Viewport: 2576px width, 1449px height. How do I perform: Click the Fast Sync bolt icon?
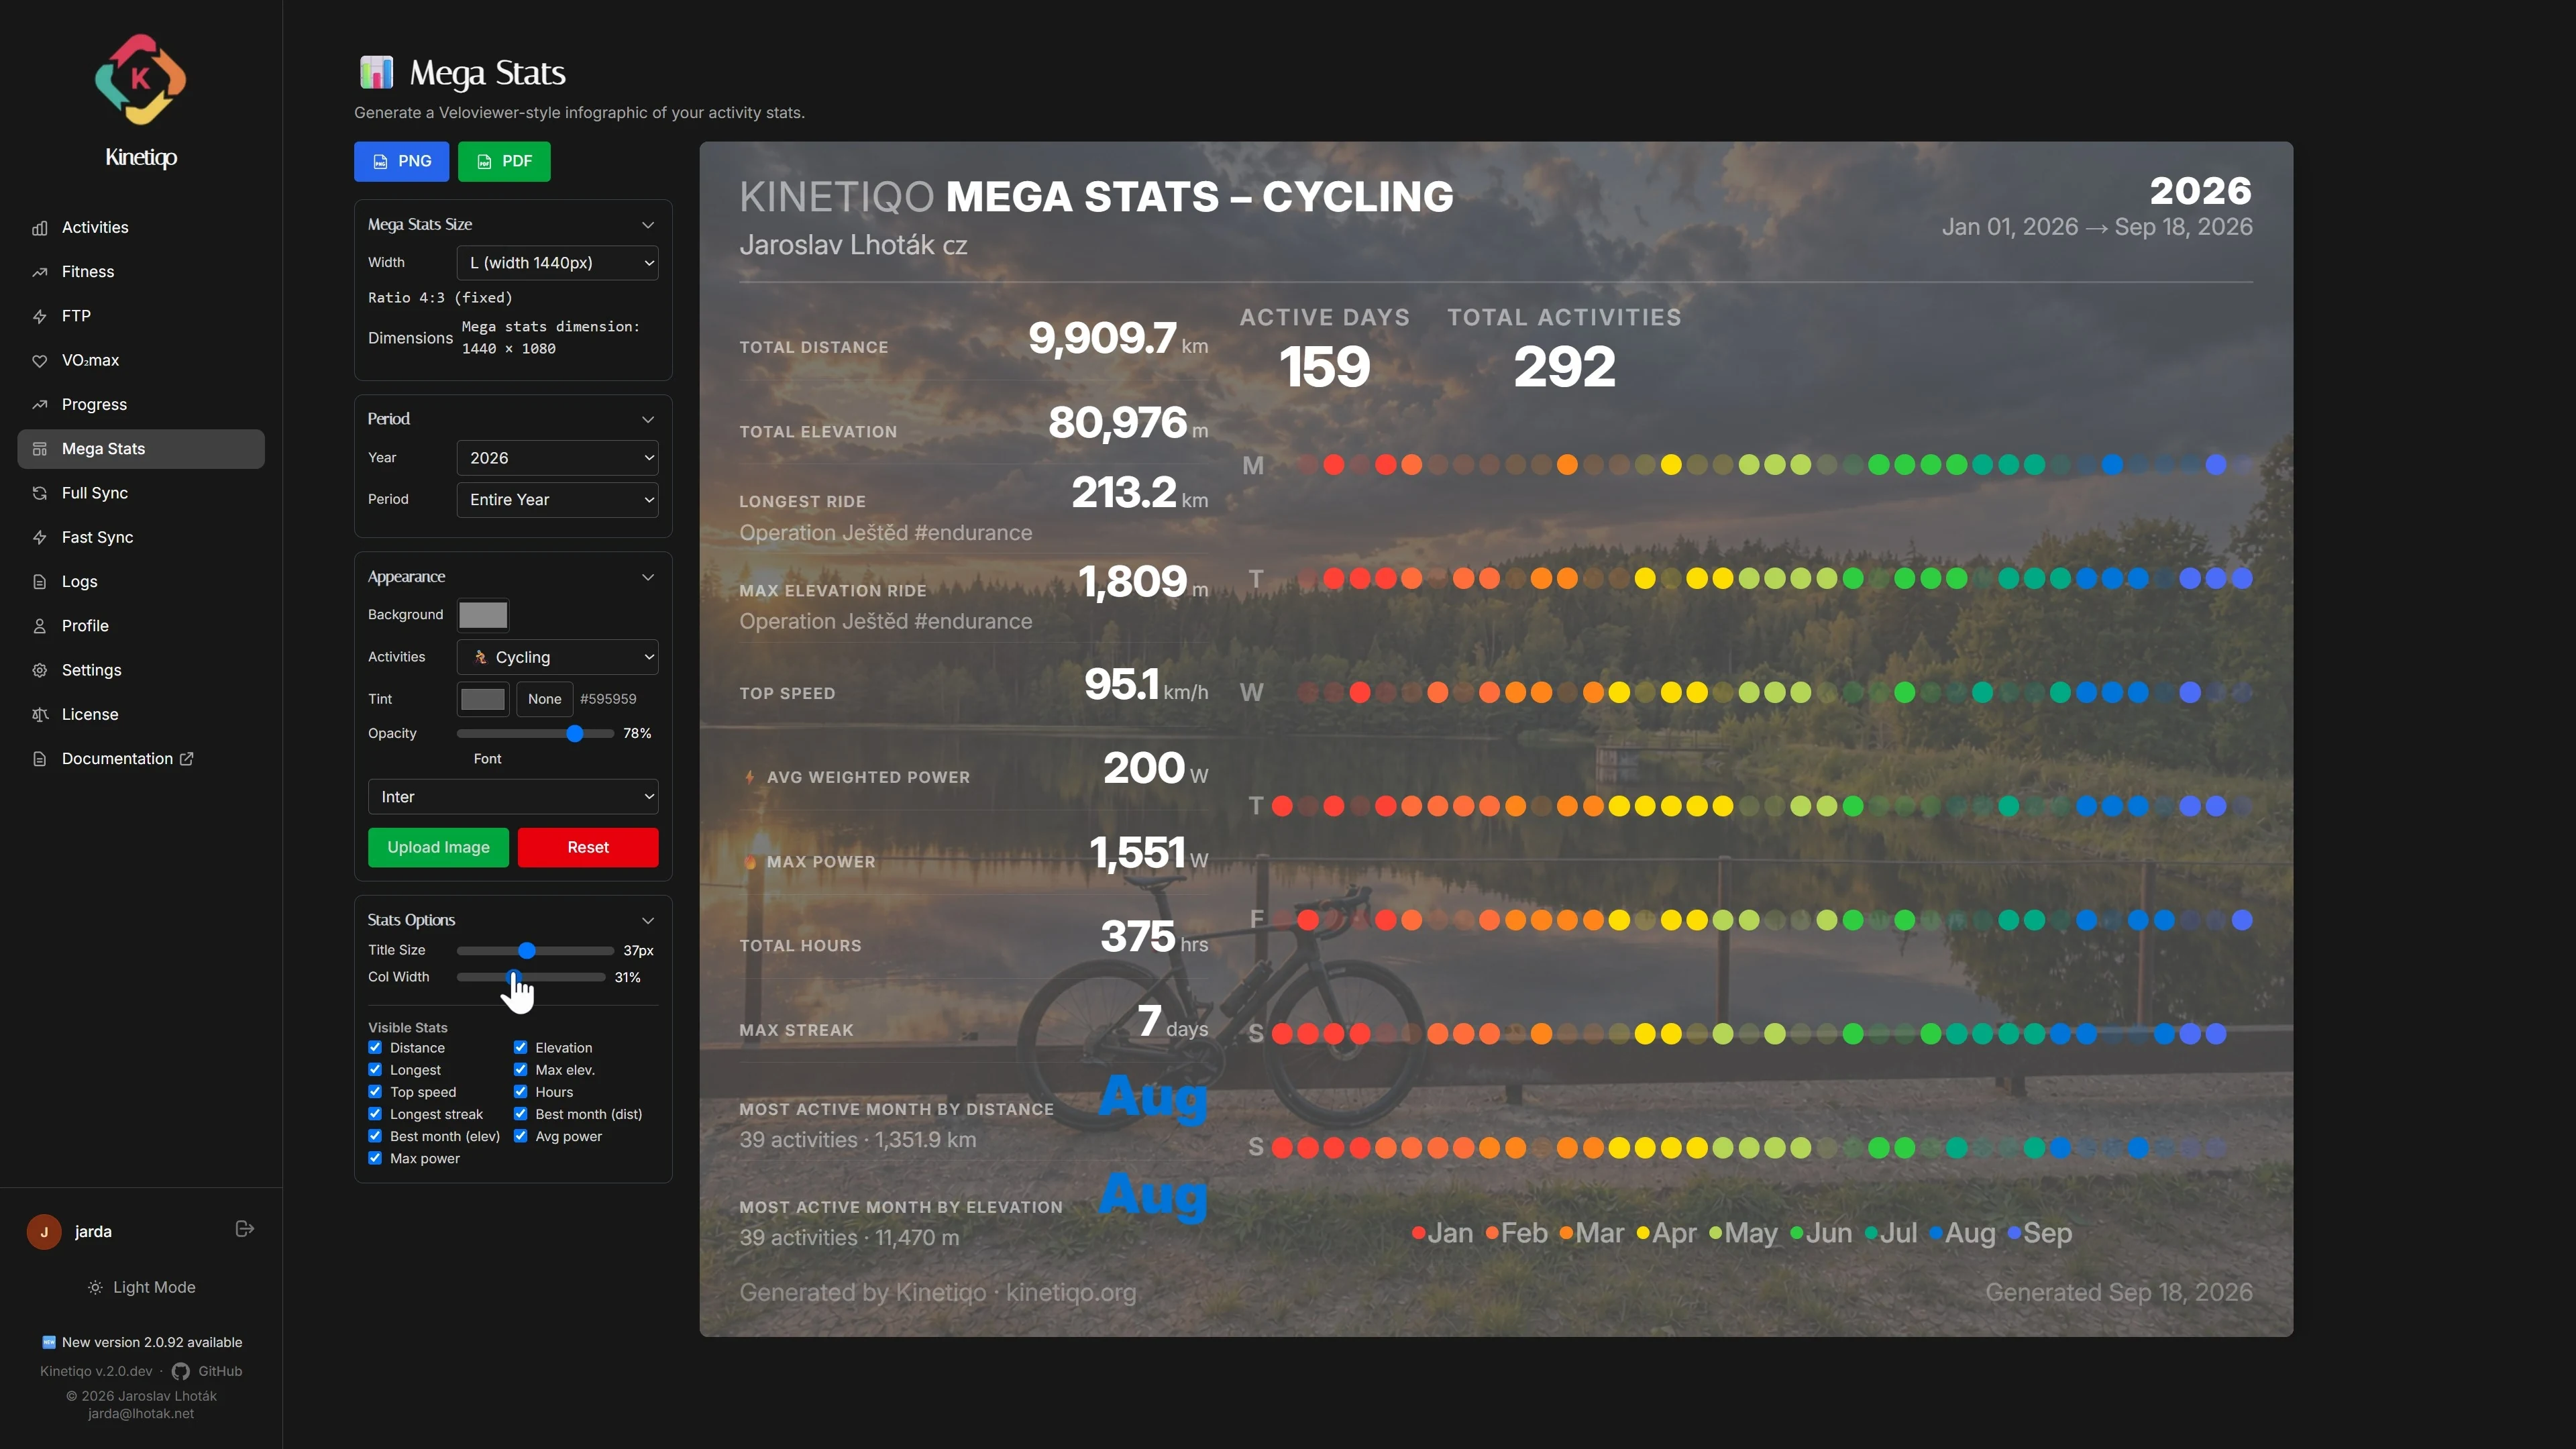point(40,538)
